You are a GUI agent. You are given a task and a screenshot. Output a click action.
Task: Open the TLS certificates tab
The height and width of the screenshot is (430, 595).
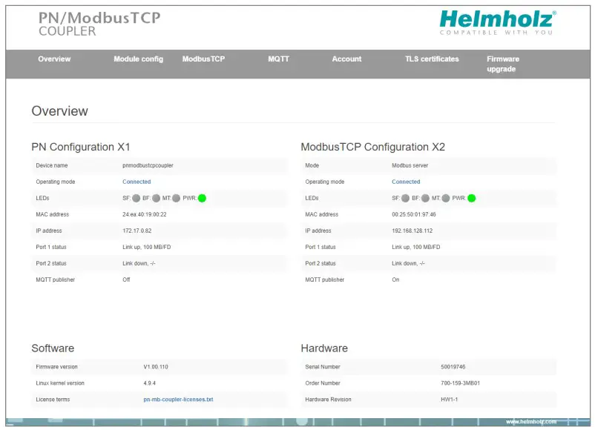[x=432, y=59]
